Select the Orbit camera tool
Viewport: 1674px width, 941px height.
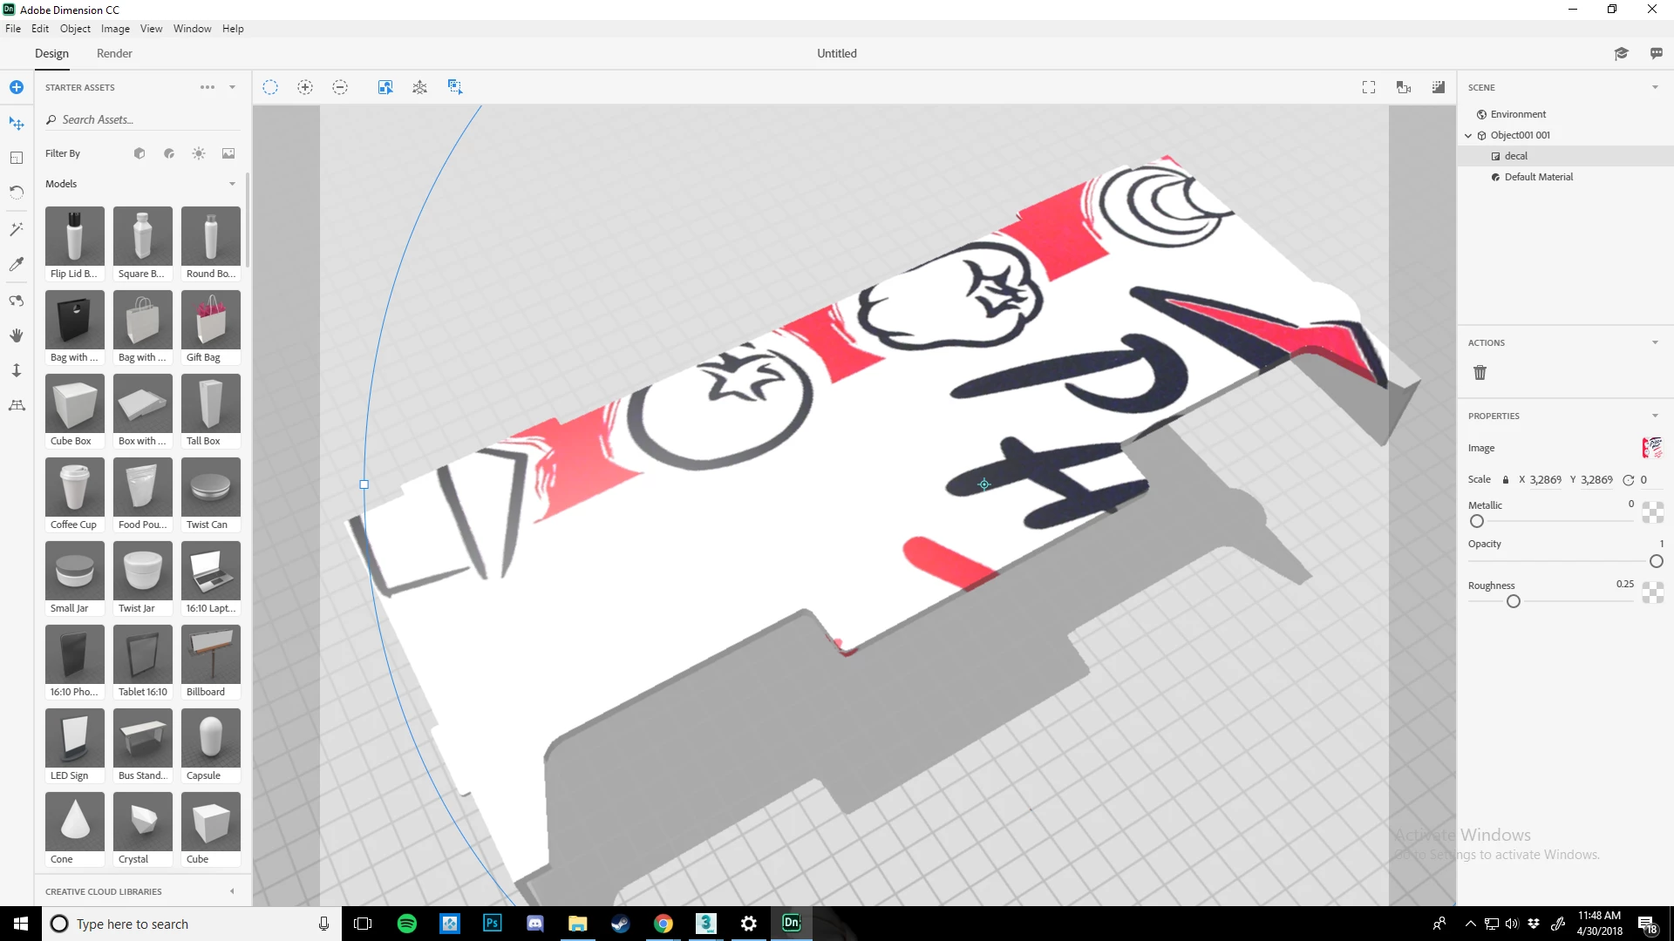click(17, 301)
